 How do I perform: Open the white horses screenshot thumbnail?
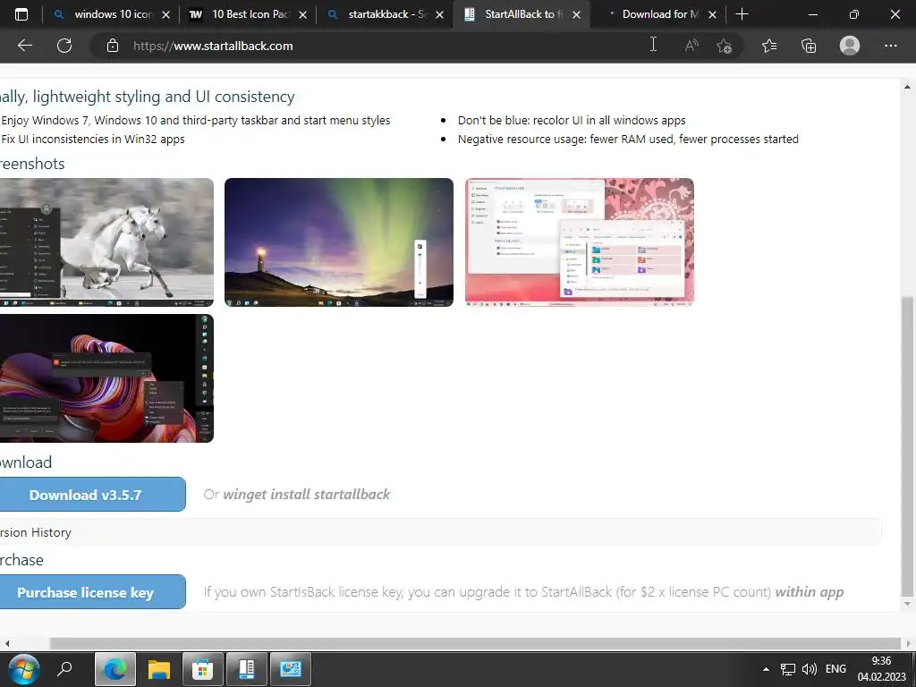tap(106, 242)
